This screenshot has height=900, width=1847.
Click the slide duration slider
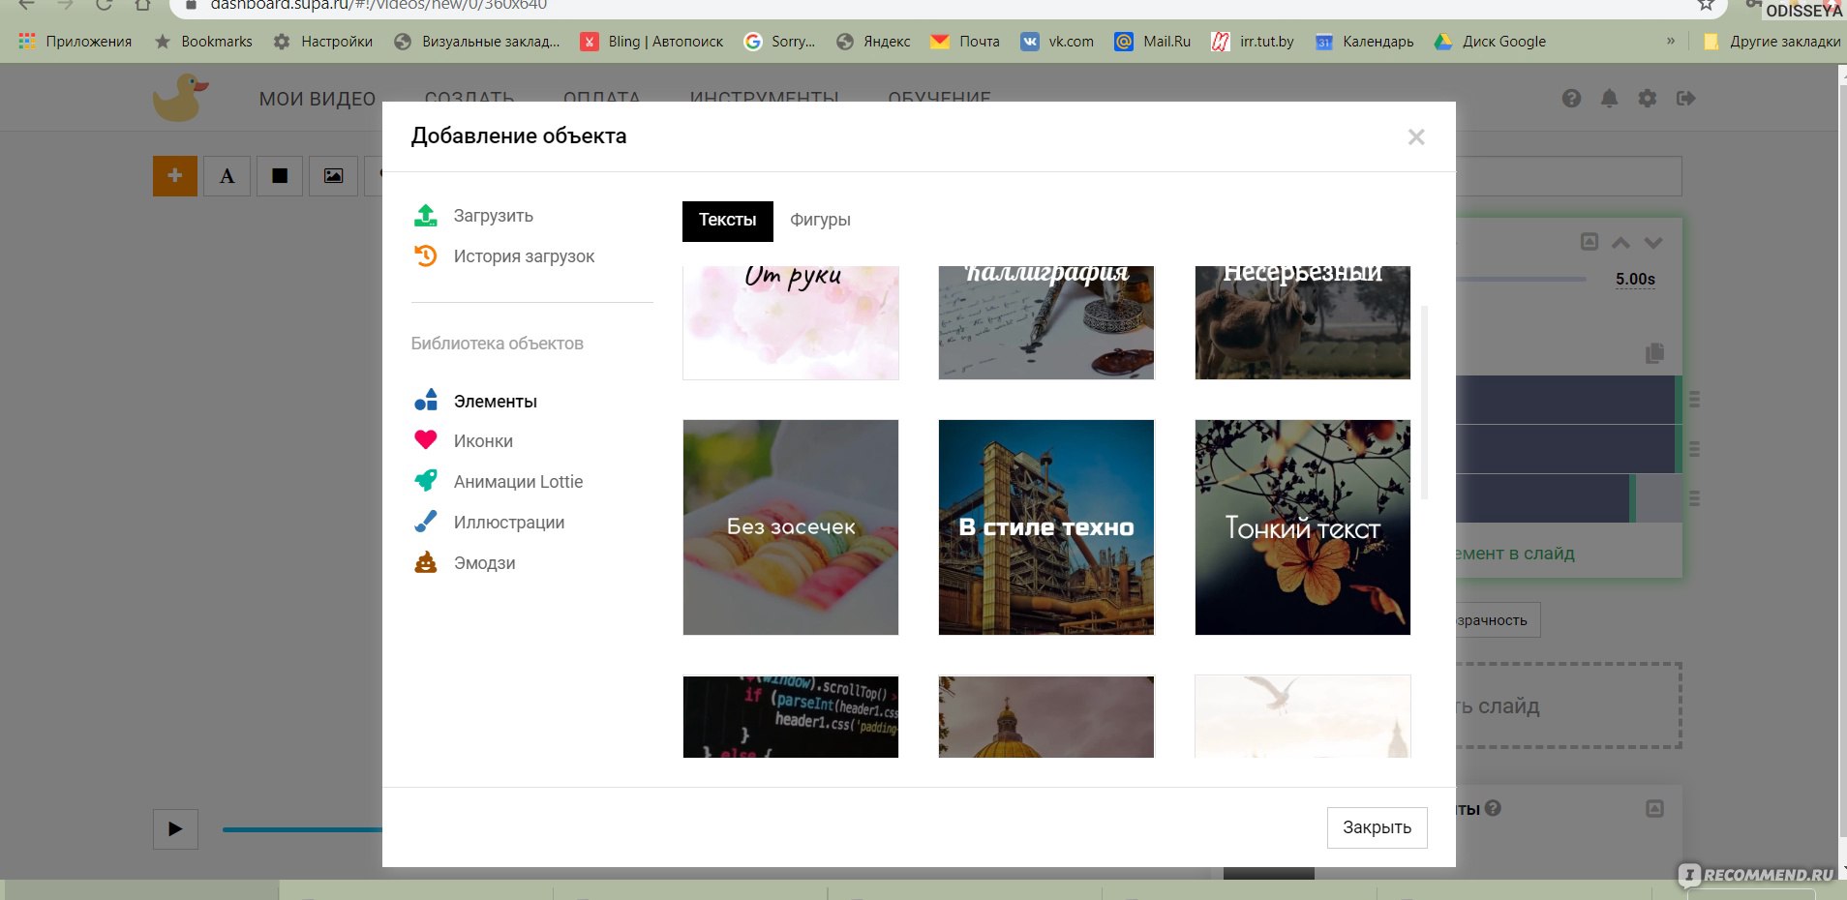click(1522, 279)
